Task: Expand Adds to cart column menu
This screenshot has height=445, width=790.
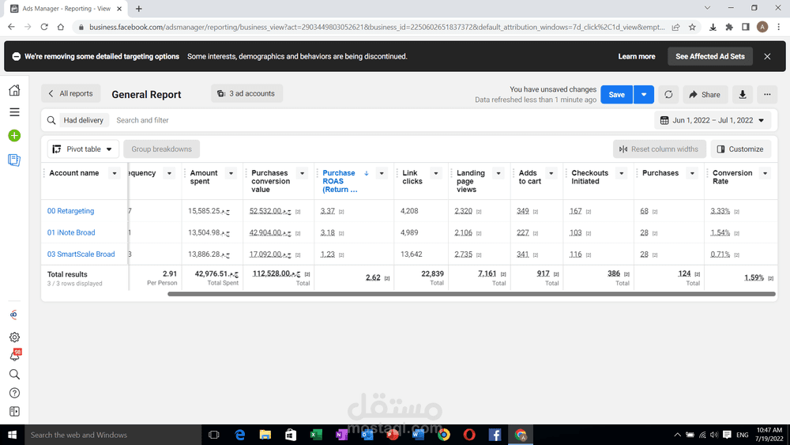Action: [551, 173]
